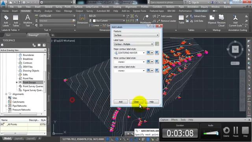Image resolution: width=252 pixels, height=142 pixels.
Task: Switch to the Model layout tab
Action: [7, 138]
